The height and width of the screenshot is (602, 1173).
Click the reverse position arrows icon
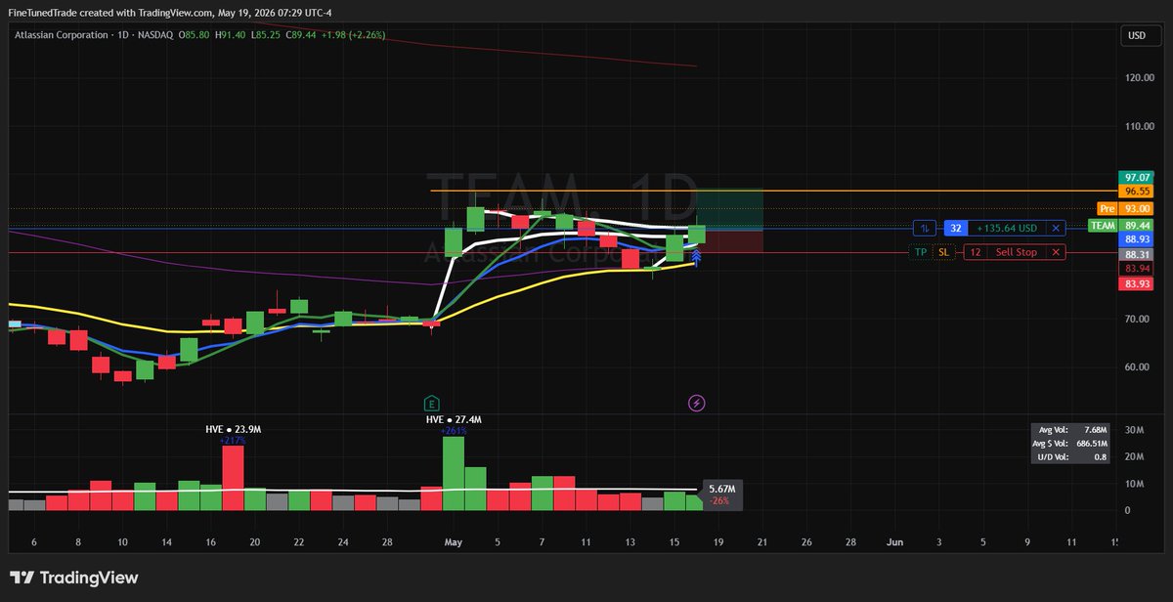click(925, 228)
